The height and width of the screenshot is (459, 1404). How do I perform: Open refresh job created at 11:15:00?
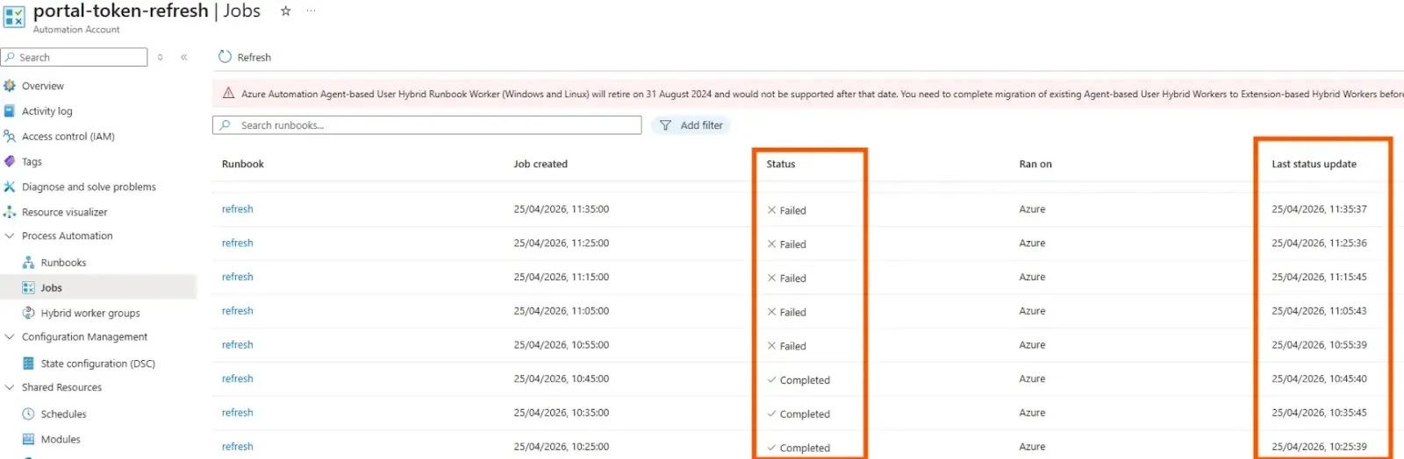coord(237,277)
